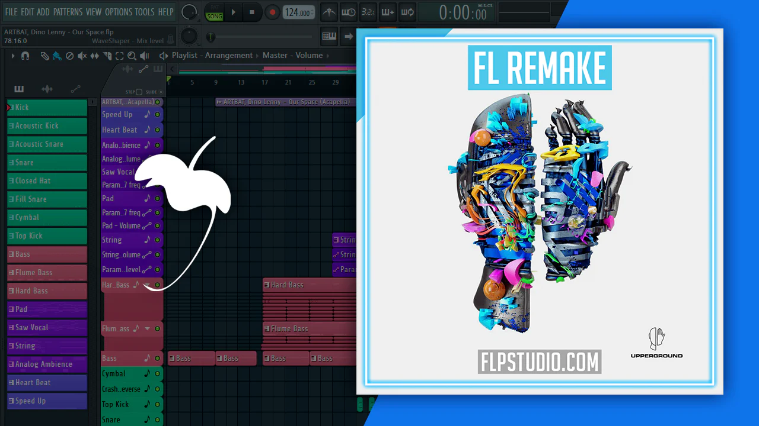Click the Record button

pyautogui.click(x=272, y=12)
